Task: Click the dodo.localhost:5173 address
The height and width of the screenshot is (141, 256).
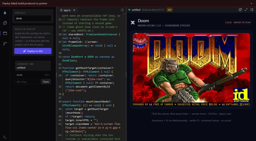Action: coord(153,10)
